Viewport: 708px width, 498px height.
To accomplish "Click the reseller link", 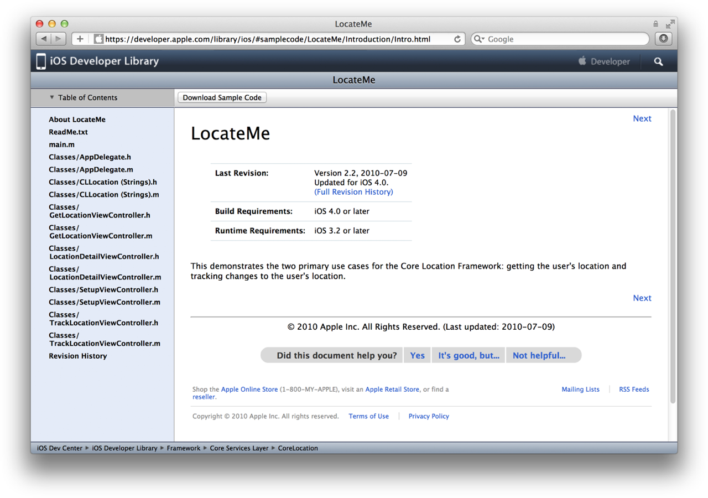I will click(x=204, y=397).
